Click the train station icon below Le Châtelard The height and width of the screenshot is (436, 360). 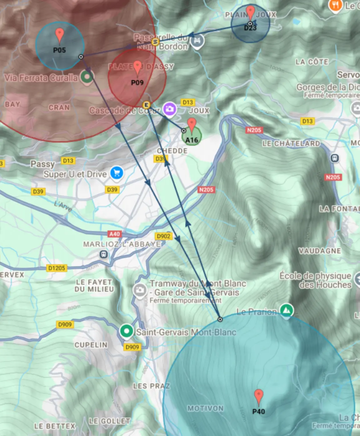coord(335,158)
